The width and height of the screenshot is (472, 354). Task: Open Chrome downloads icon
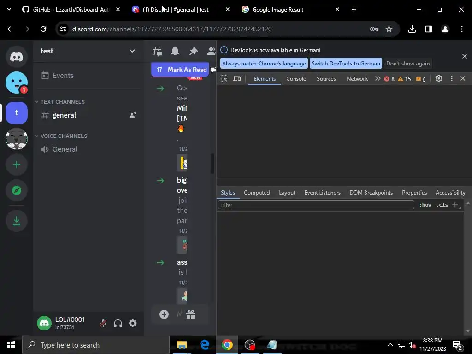(x=412, y=29)
